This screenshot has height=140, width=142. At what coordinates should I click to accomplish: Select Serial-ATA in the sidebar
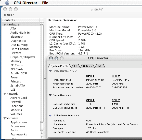point(18,86)
